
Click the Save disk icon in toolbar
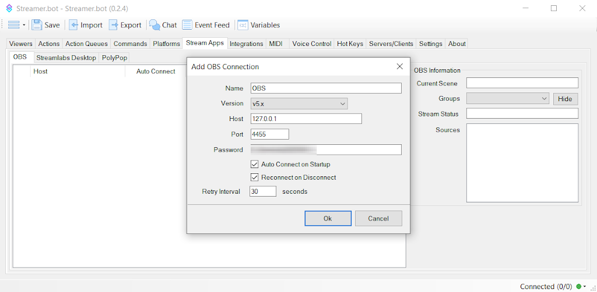pyautogui.click(x=37, y=25)
